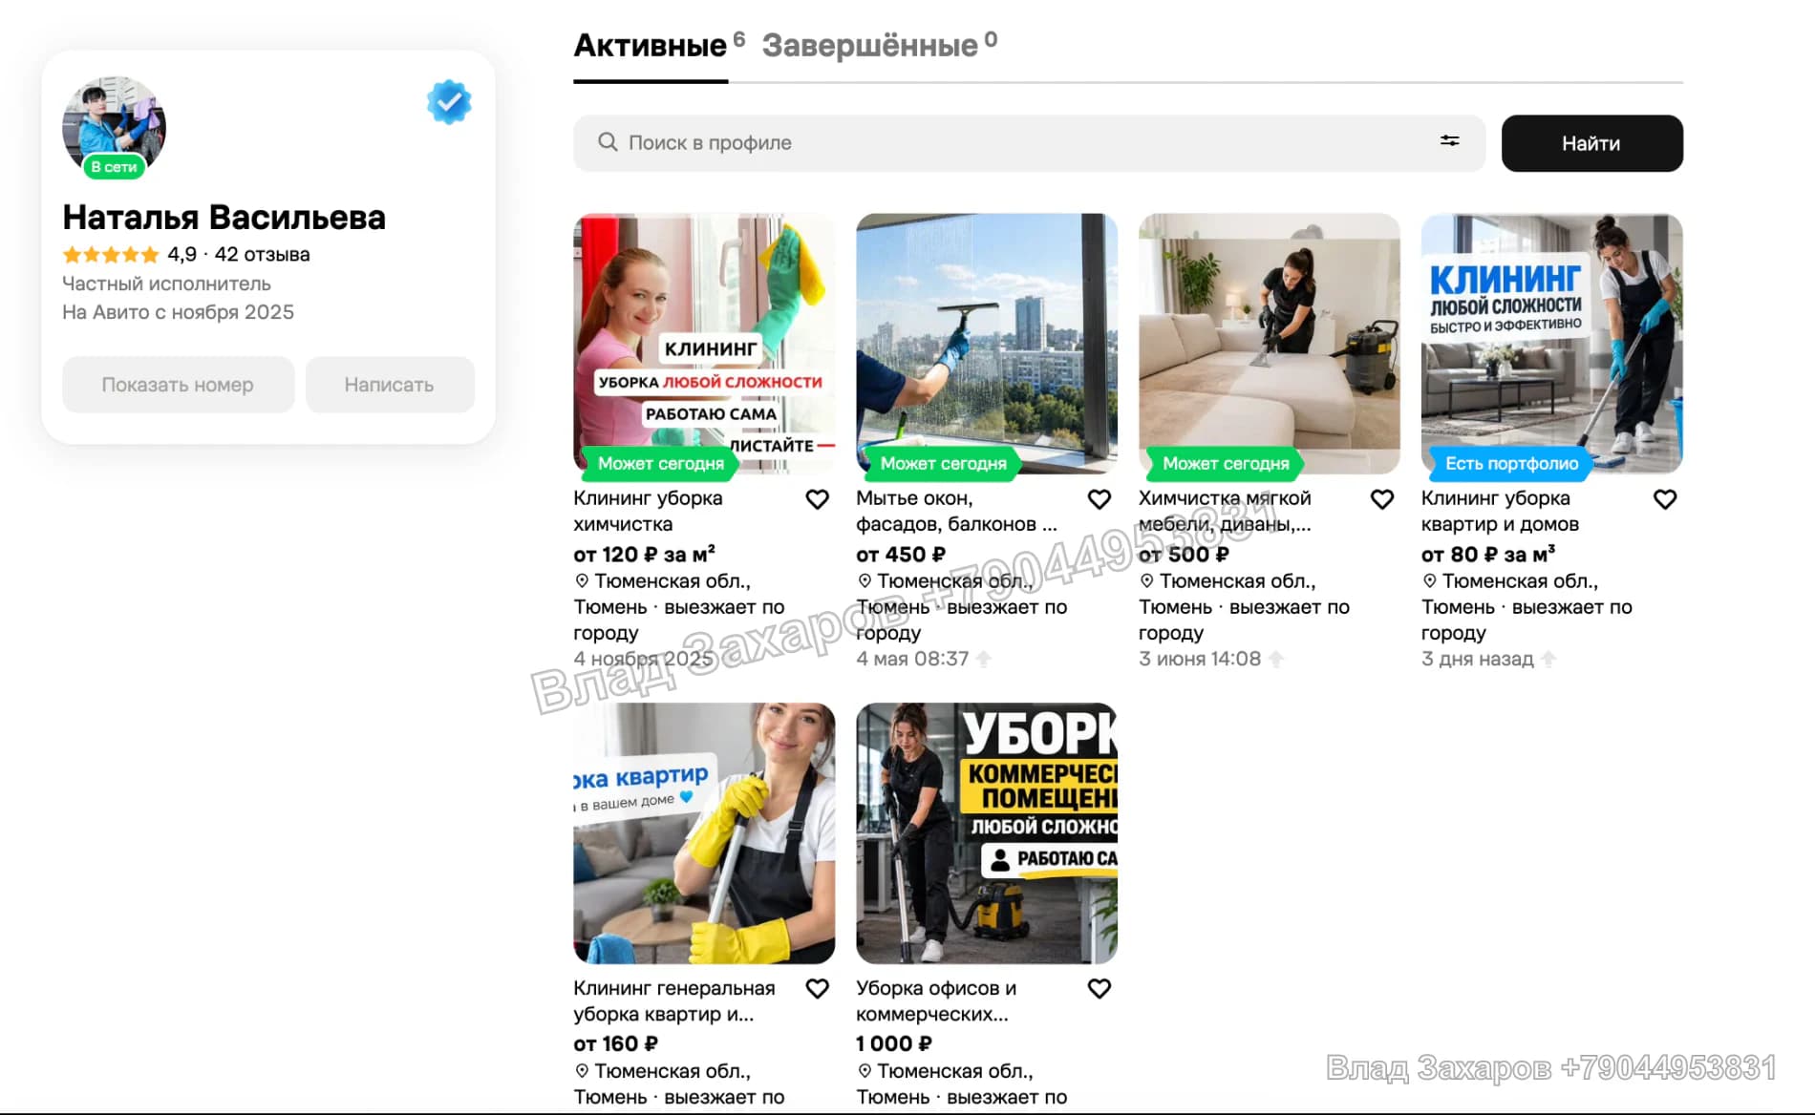
Task: Switch to the Завершённые tab
Action: point(870,45)
